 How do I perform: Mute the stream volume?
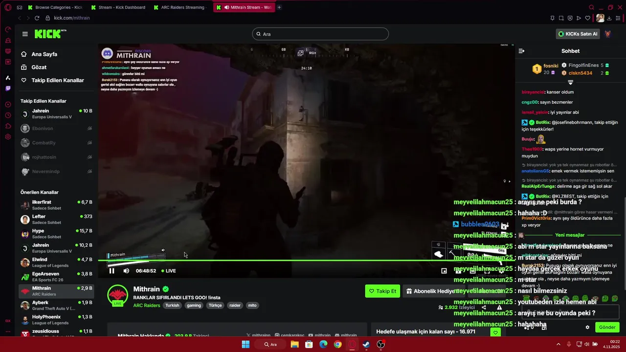pos(126,271)
